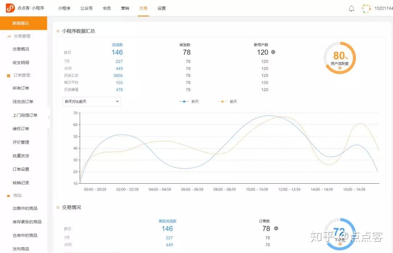The width and height of the screenshot is (393, 253).
Task: Click the blue 下降率 progress ring
Action: [340, 234]
